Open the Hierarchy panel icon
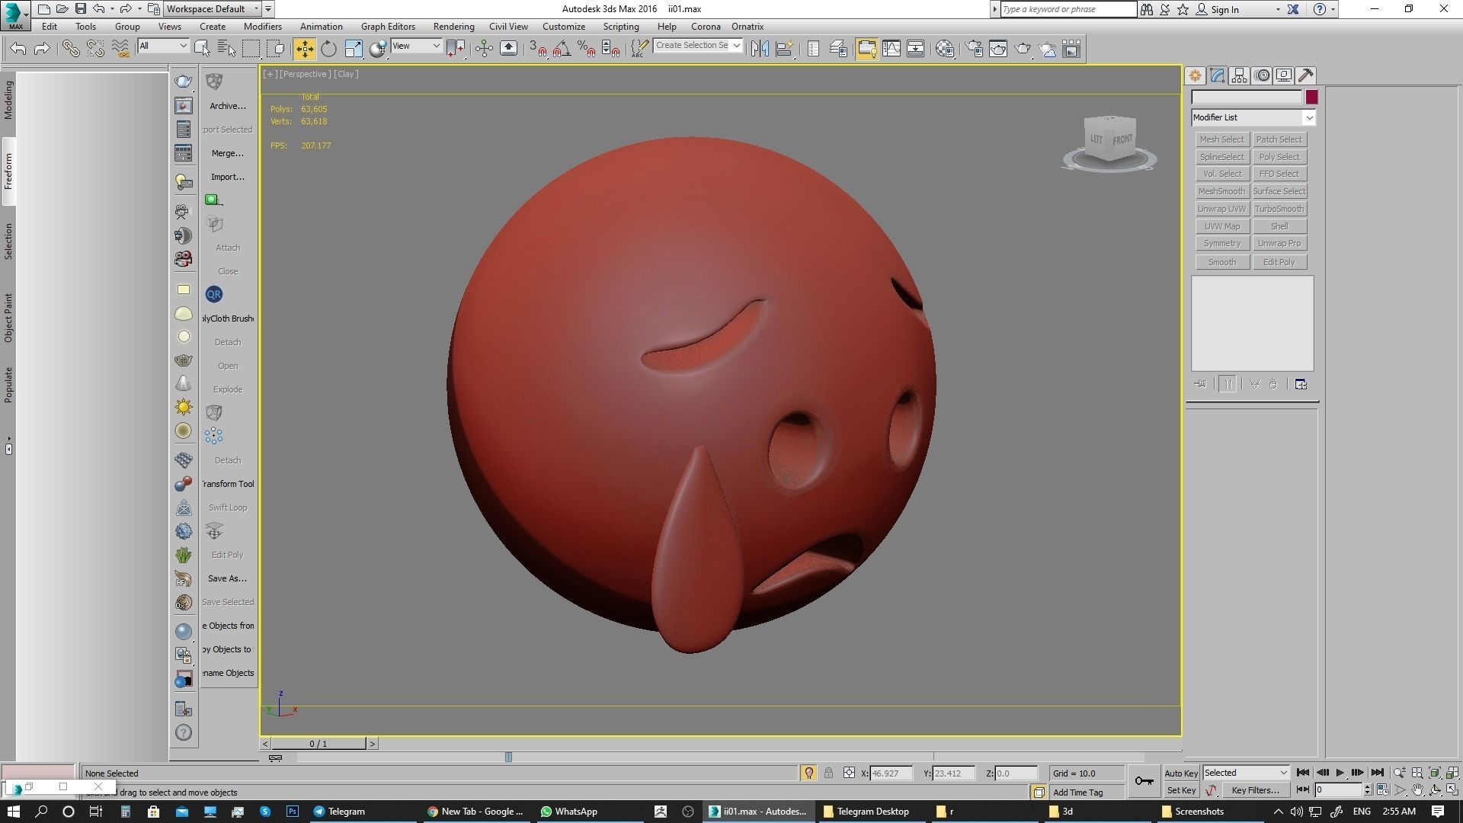 point(1239,75)
